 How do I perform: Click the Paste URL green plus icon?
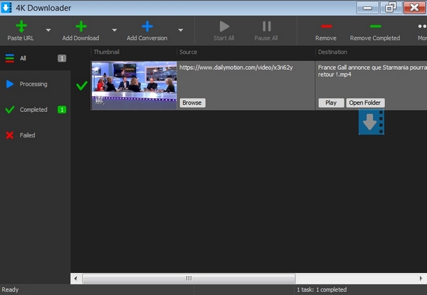point(21,26)
